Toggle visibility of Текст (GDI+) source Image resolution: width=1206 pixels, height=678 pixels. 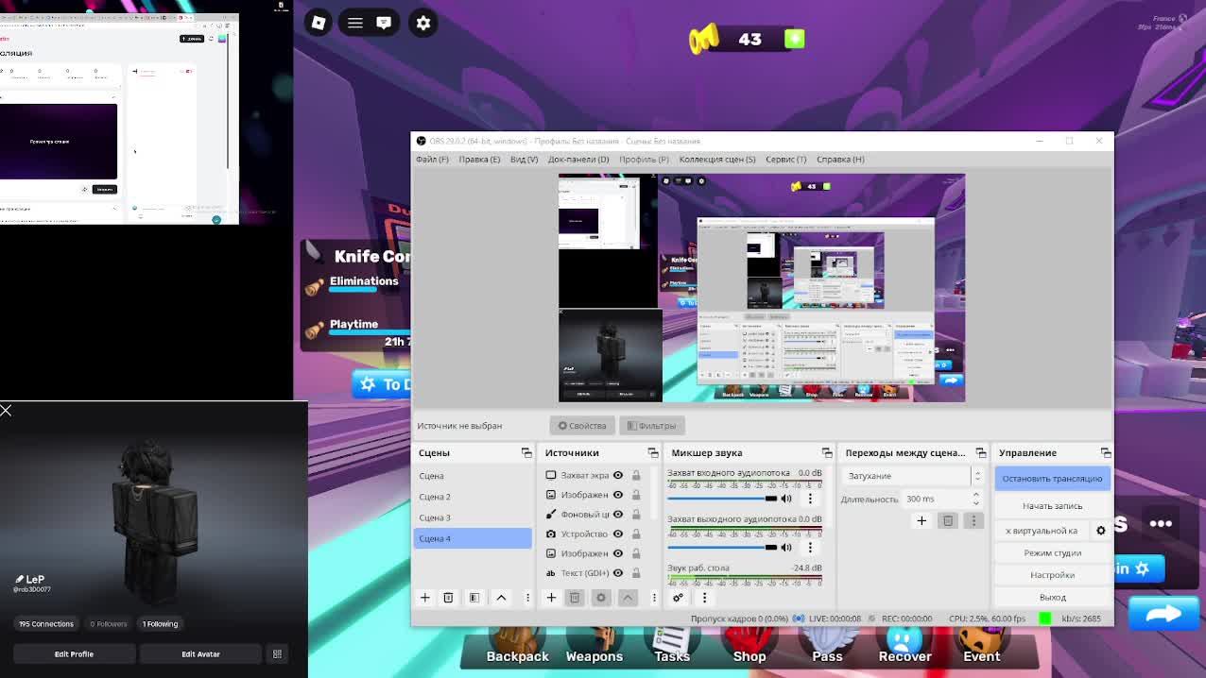(x=618, y=573)
